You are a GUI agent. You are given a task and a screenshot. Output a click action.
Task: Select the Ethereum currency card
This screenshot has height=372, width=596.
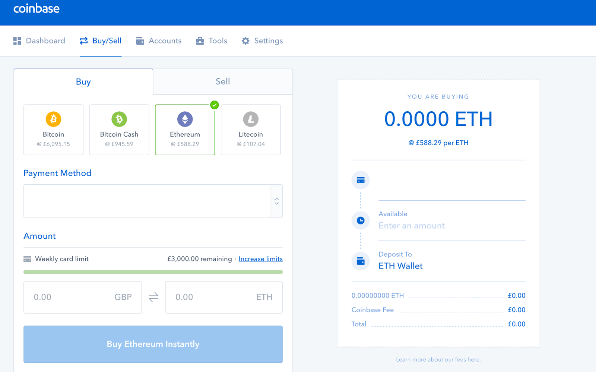185,130
